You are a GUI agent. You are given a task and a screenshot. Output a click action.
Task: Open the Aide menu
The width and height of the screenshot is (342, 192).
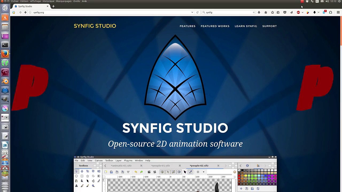84,1
